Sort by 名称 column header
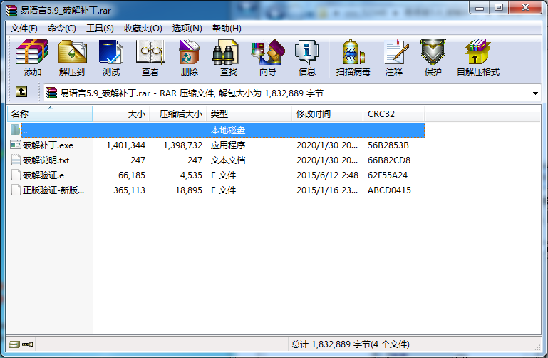The image size is (548, 358). point(50,113)
